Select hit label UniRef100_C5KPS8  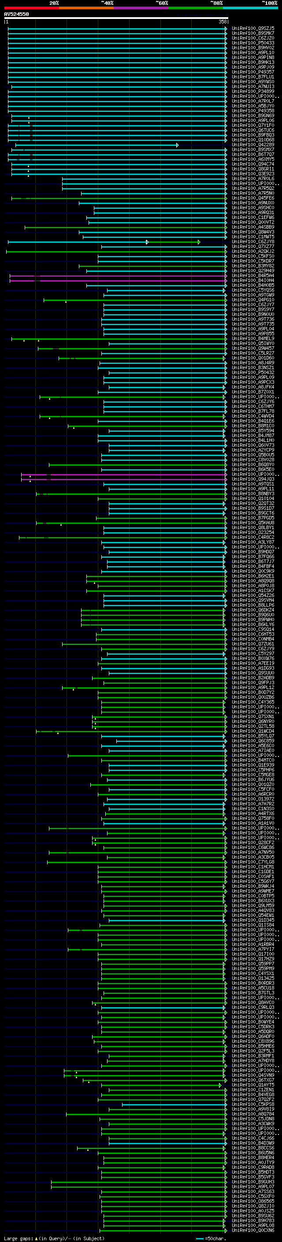253,1105
